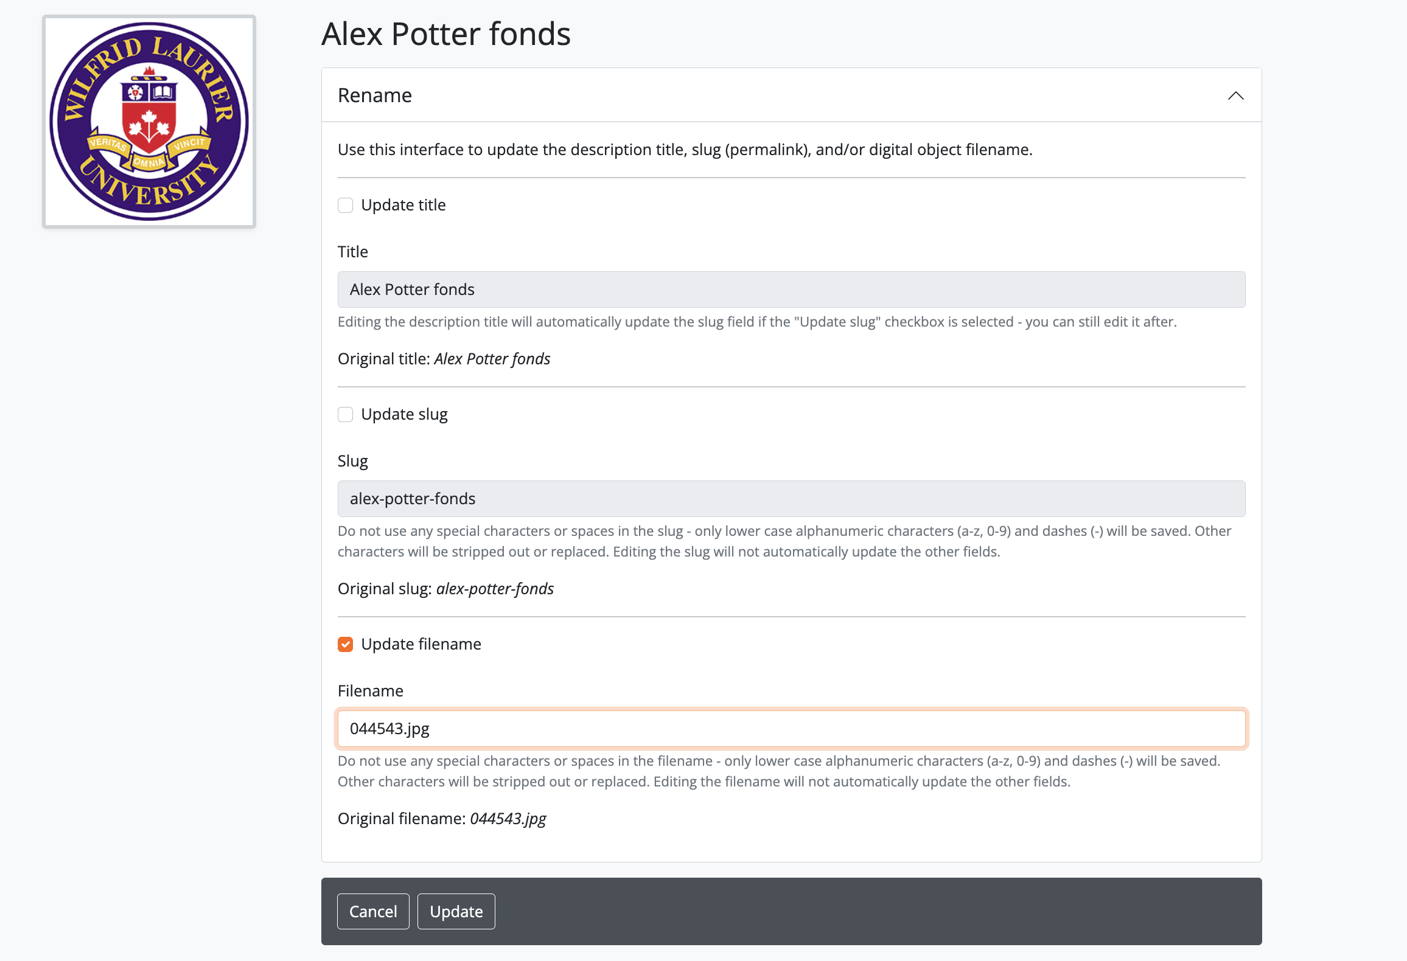Viewport: 1407px width, 961px height.
Task: Click the "Update slug" label text
Action: (404, 414)
